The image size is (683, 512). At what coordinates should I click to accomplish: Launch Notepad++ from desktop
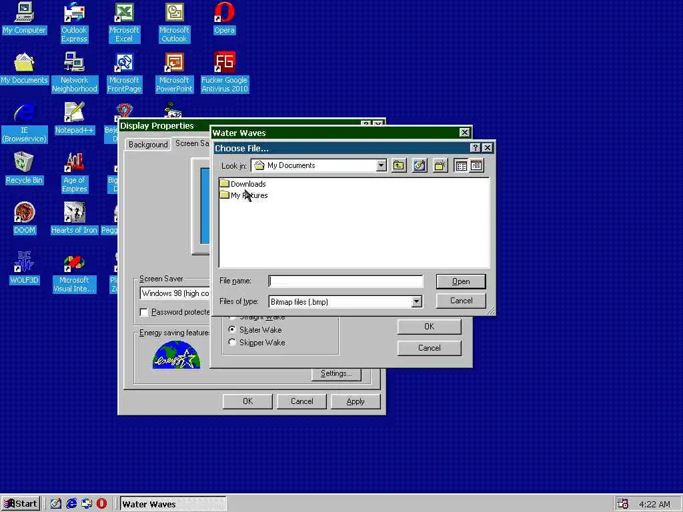pos(74,119)
